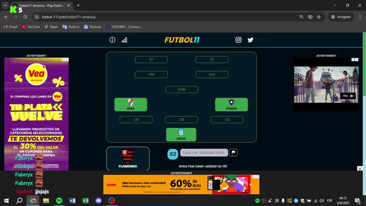Bookmark this page with the star icon
Image resolution: width=366 pixels, height=206 pixels.
pos(319,17)
